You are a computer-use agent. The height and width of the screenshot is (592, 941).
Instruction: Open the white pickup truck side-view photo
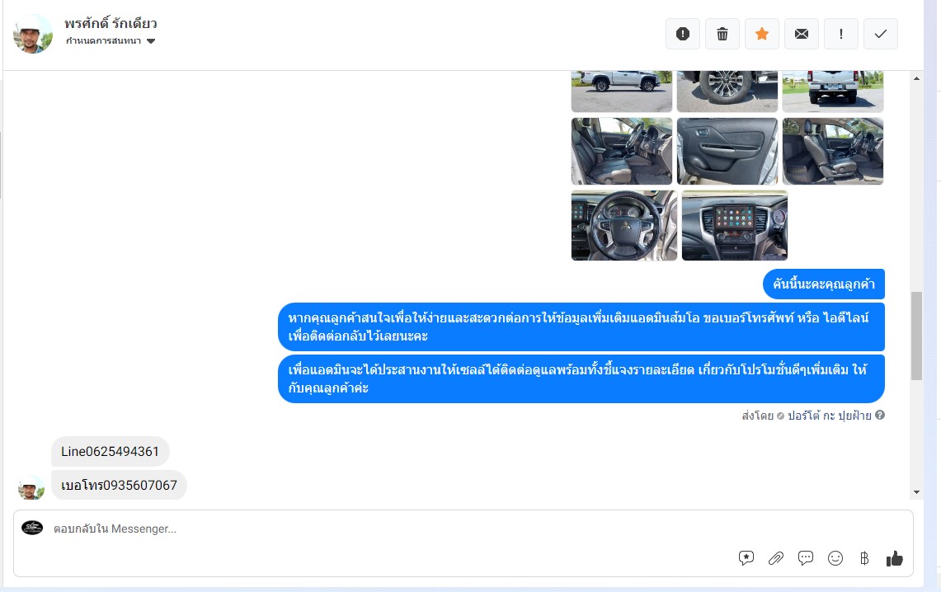coord(622,92)
